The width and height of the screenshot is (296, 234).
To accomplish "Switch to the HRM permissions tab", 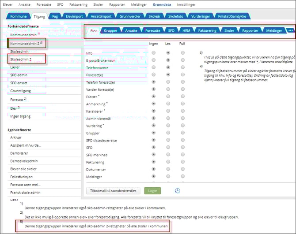I will (x=186, y=31).
